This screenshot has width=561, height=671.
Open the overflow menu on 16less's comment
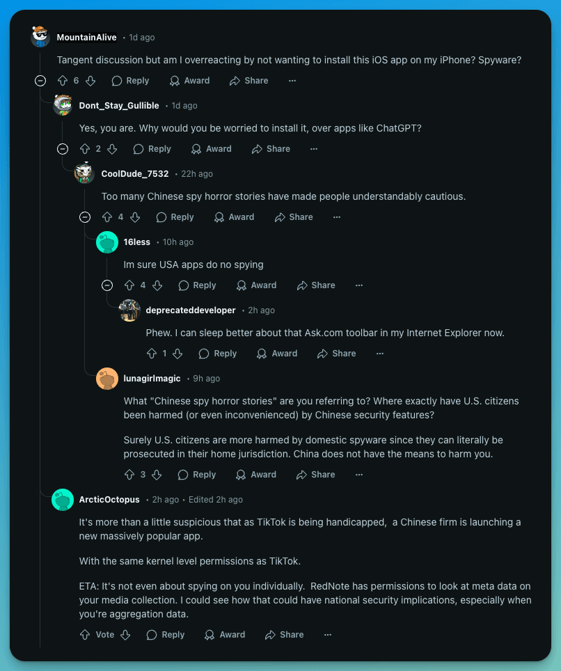pyautogui.click(x=359, y=285)
